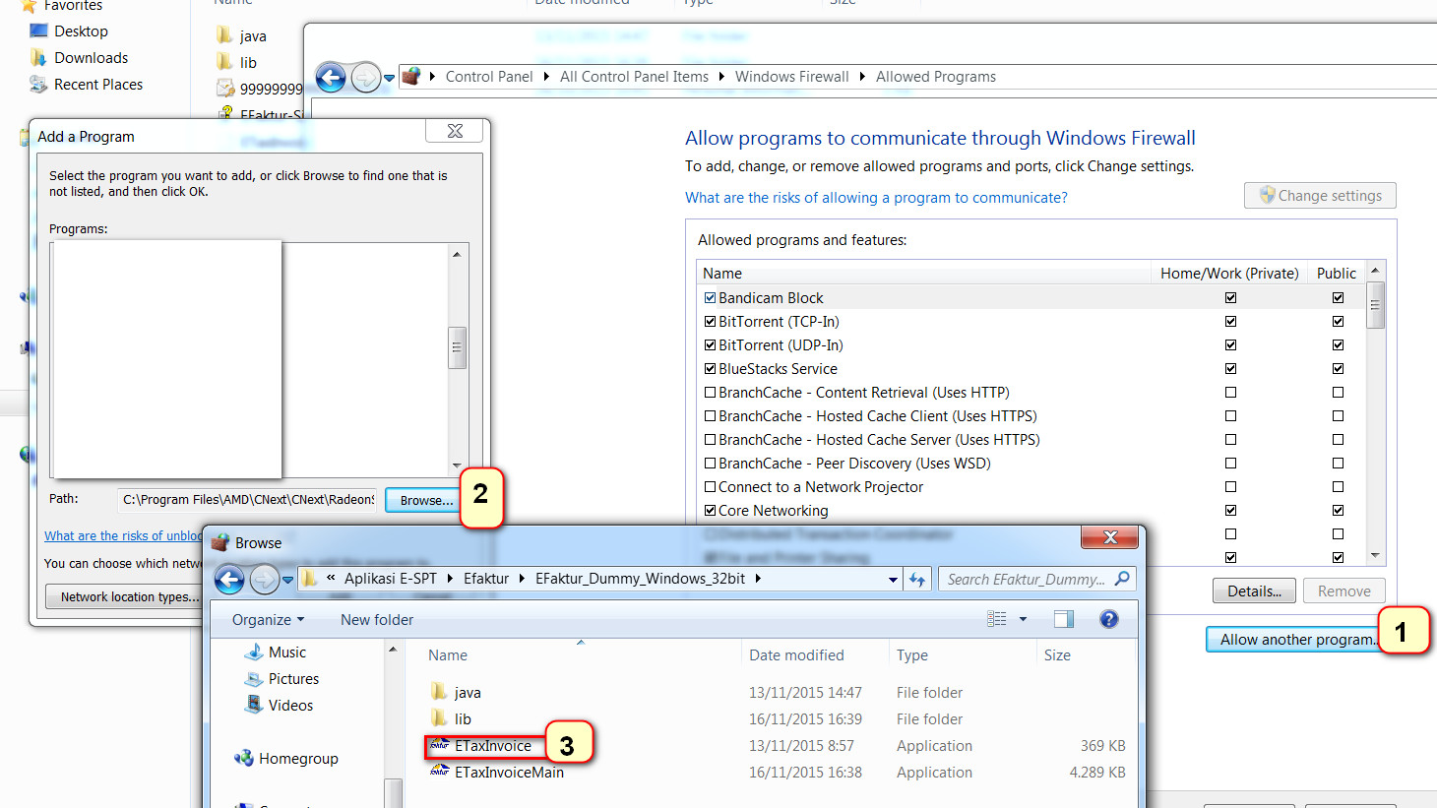Toggle BitTorrent (UDP-In) name checkbox
1437x808 pixels.
pyautogui.click(x=710, y=345)
